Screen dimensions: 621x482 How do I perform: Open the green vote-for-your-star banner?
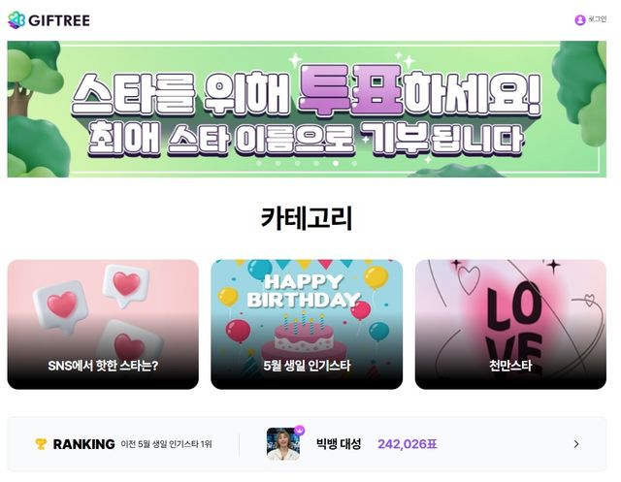pyautogui.click(x=307, y=110)
